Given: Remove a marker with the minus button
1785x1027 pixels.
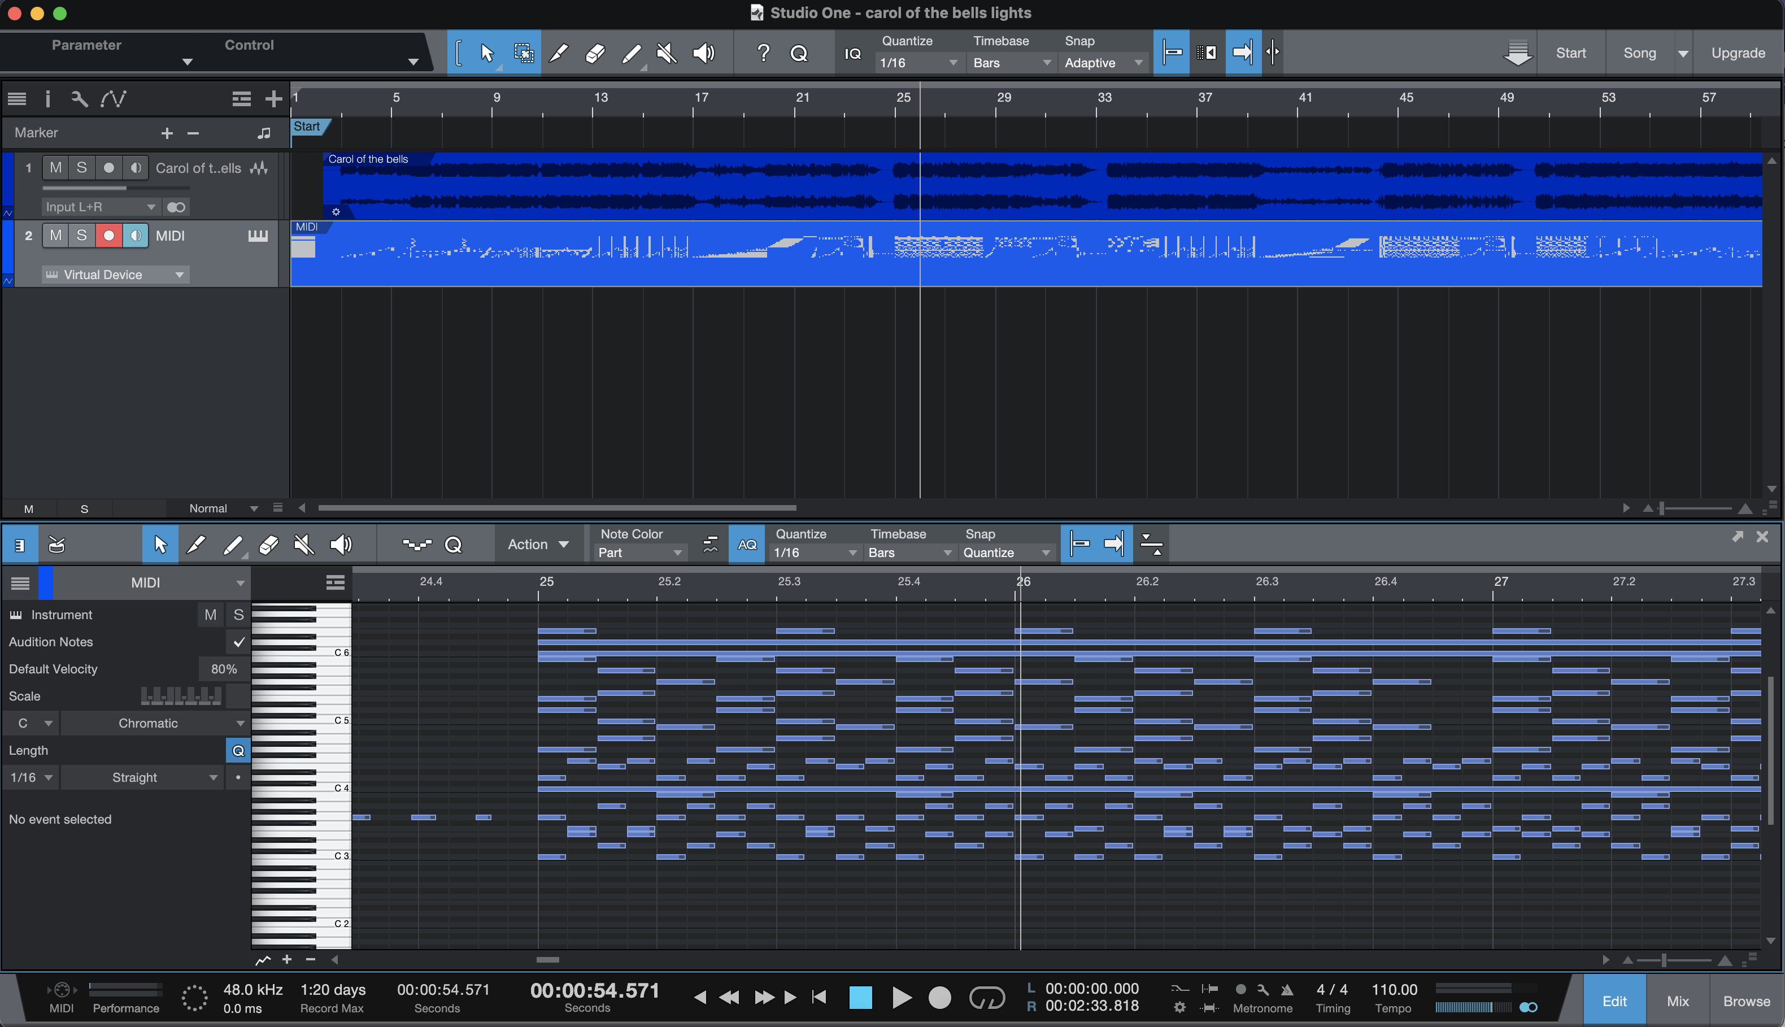Looking at the screenshot, I should [x=193, y=133].
